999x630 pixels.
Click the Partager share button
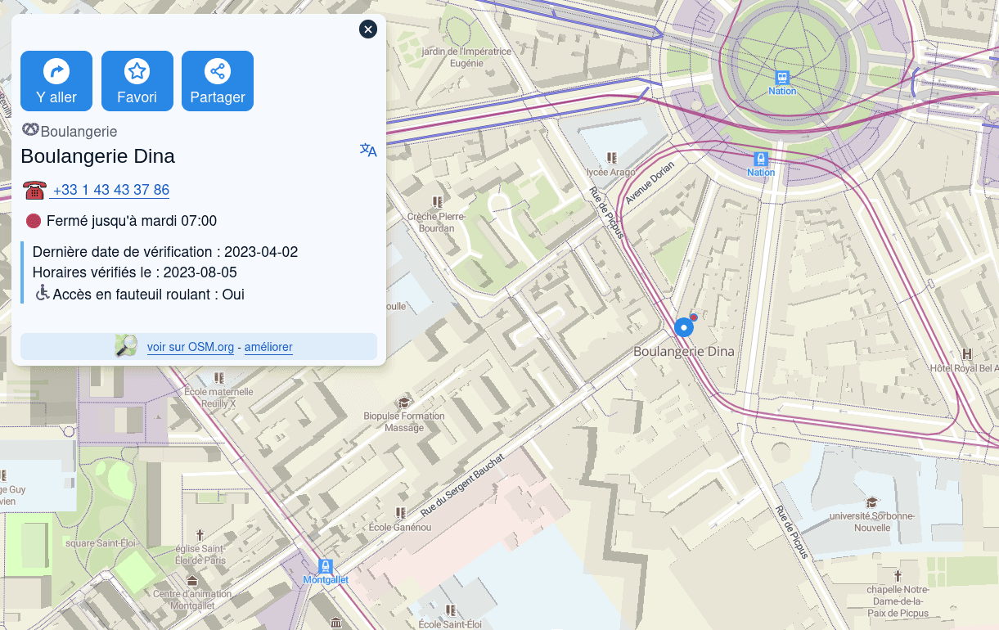tap(217, 81)
